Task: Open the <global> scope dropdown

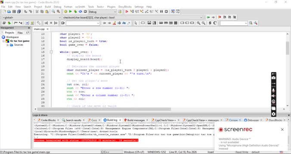Action: (60, 18)
